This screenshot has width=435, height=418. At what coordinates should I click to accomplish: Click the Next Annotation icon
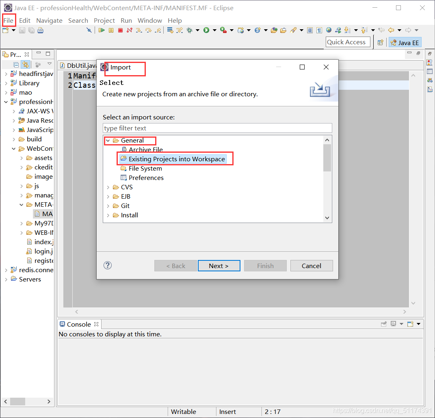(x=347, y=30)
